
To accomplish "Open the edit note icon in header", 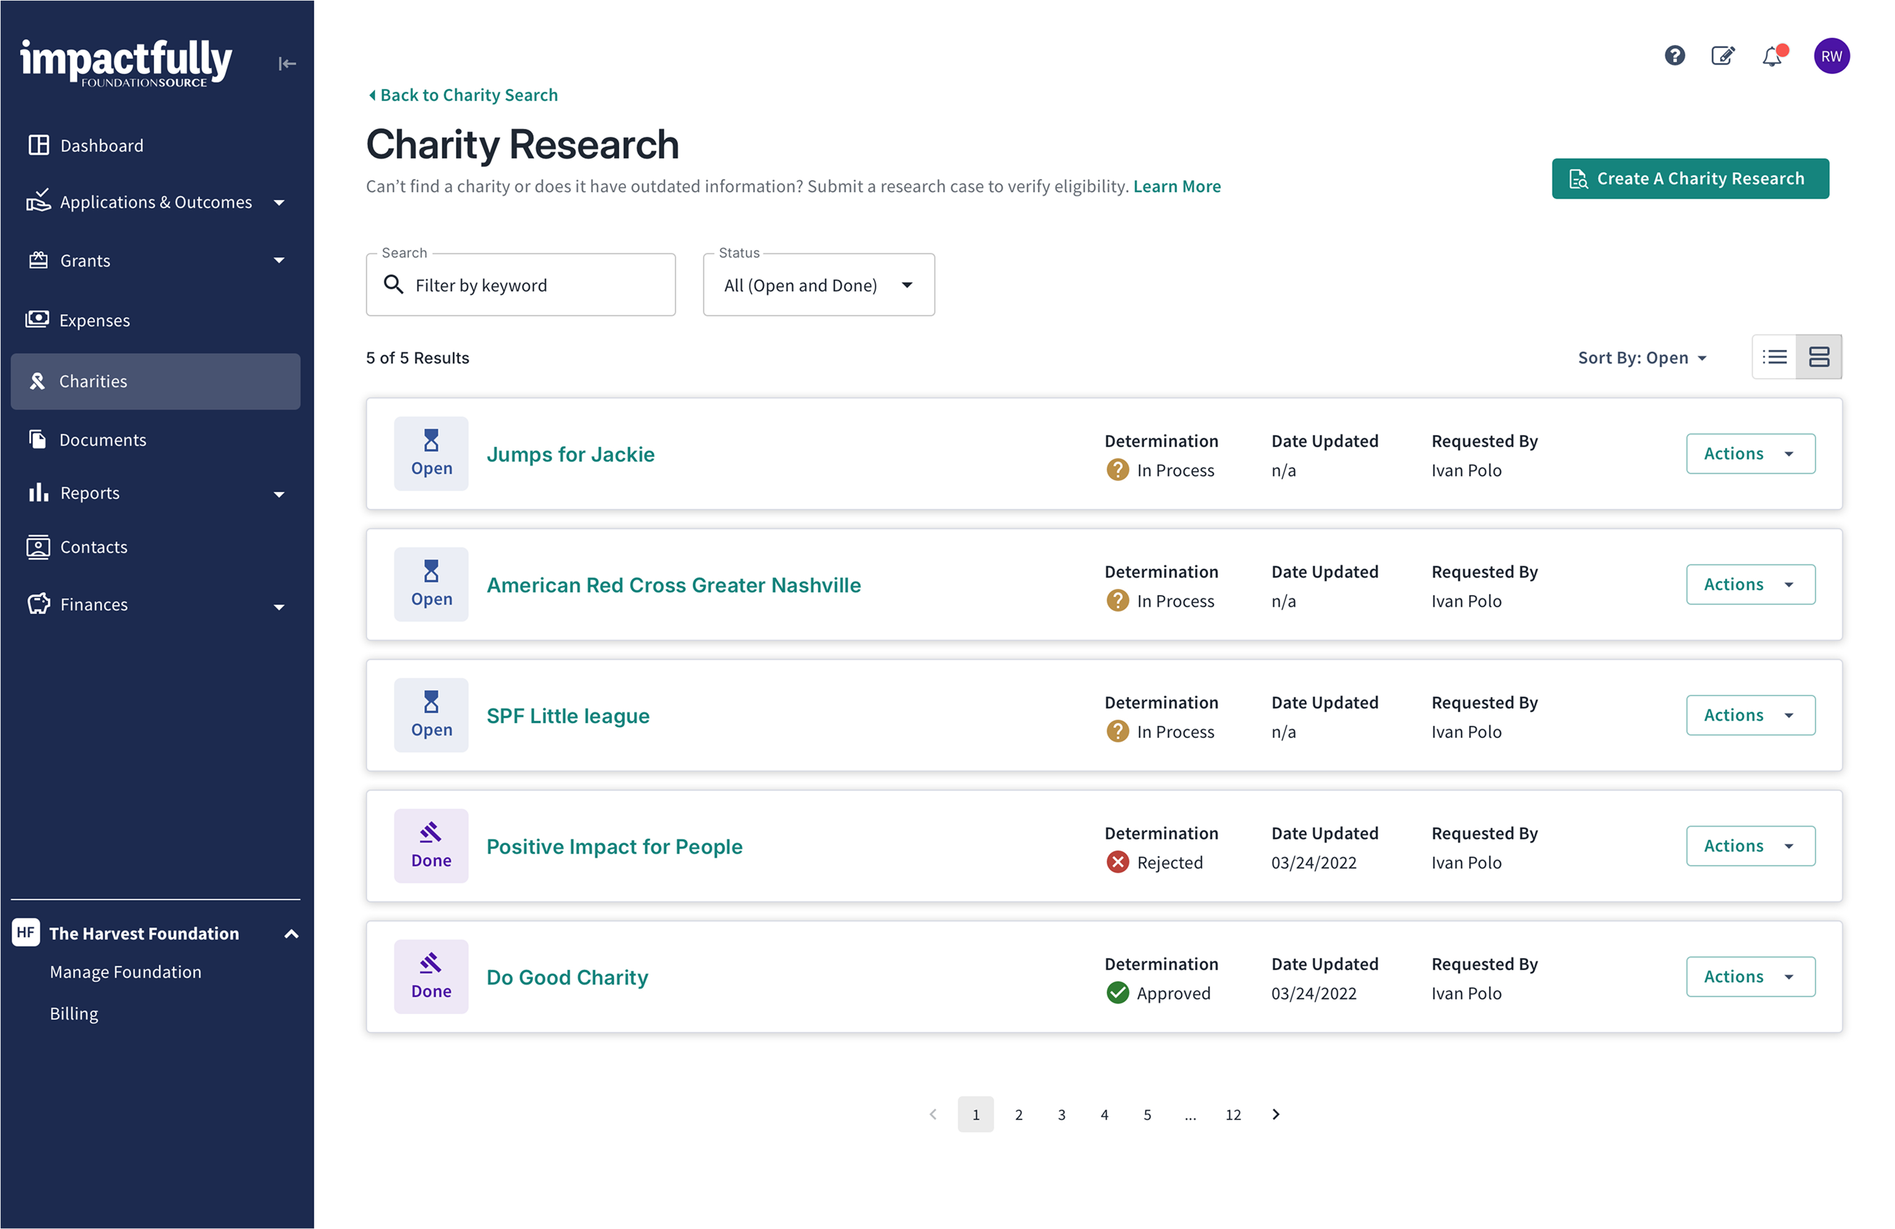I will (x=1723, y=55).
